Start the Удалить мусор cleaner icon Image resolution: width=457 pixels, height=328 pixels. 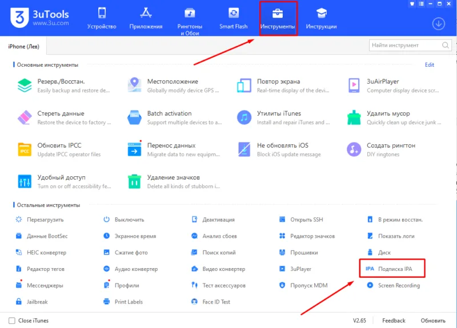[354, 118]
